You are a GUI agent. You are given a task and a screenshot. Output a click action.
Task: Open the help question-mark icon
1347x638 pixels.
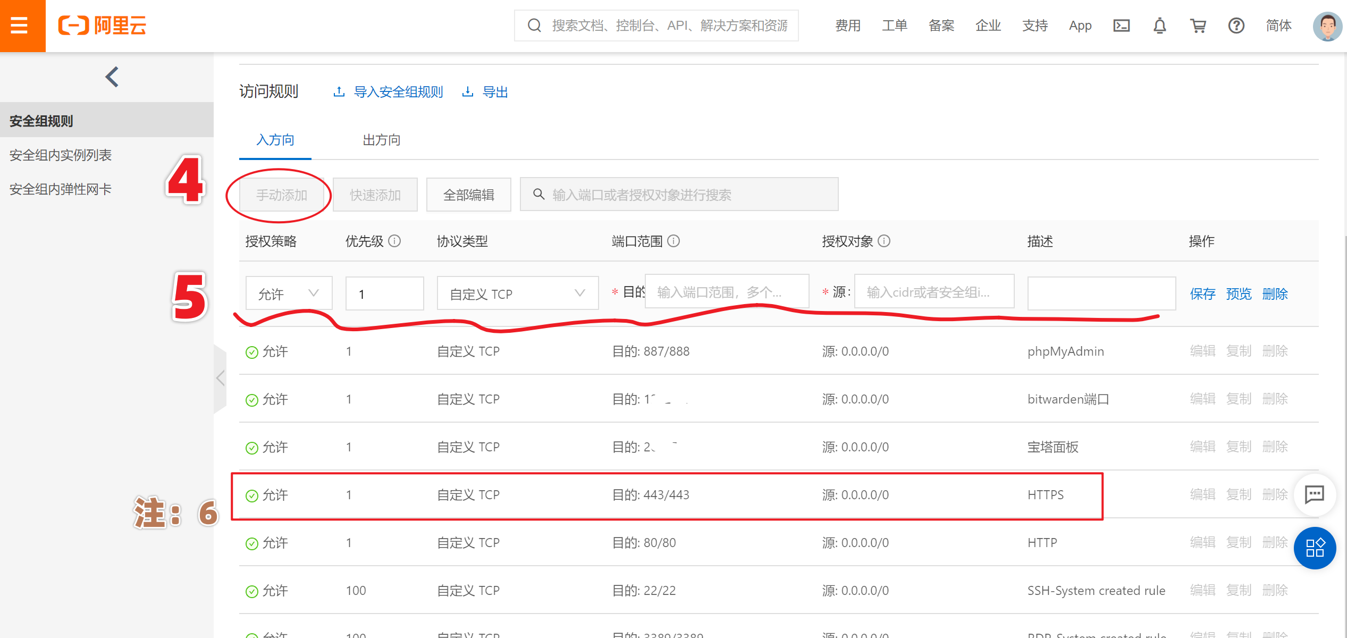point(1237,26)
